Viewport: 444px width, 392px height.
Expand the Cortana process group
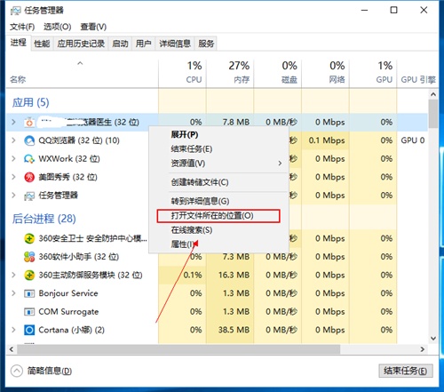pos(13,330)
